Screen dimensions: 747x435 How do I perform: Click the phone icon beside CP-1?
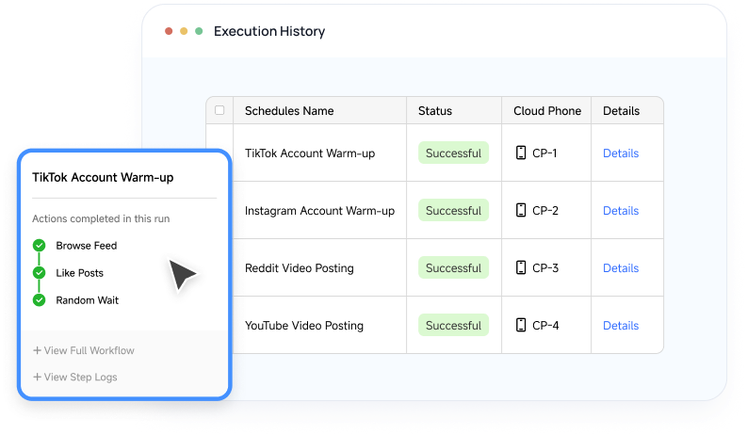pos(521,153)
